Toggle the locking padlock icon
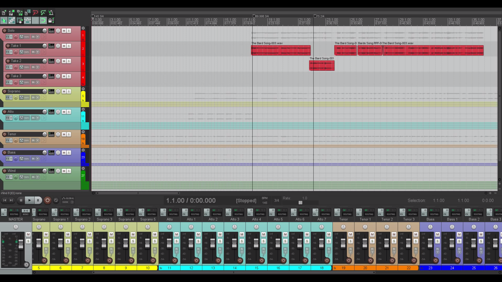The height and width of the screenshot is (282, 502). (51, 20)
